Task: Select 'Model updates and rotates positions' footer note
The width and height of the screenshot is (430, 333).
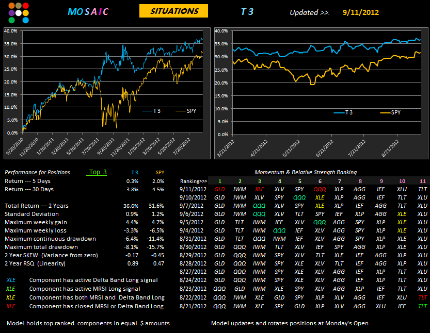Action: (290, 323)
